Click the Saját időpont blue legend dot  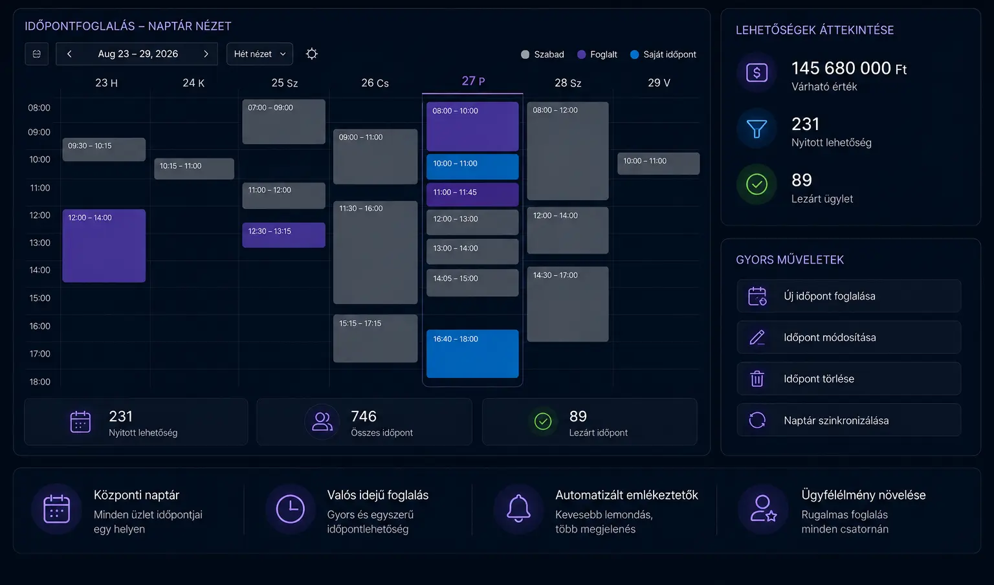tap(634, 54)
